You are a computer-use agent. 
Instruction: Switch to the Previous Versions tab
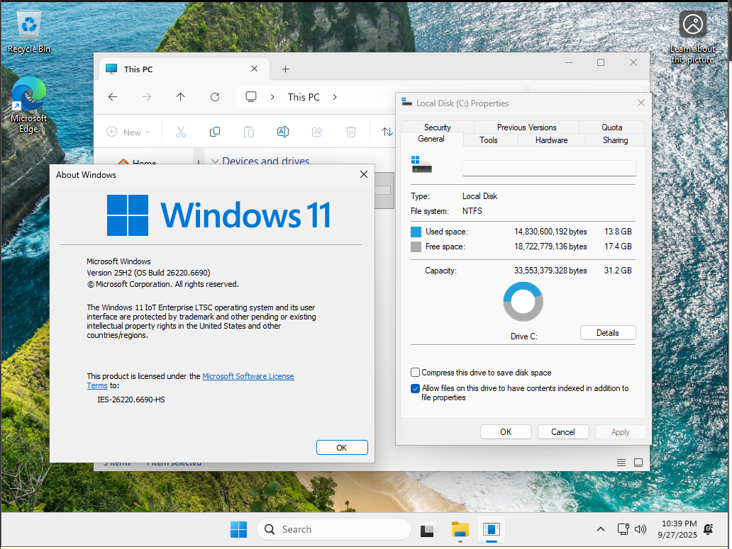526,128
